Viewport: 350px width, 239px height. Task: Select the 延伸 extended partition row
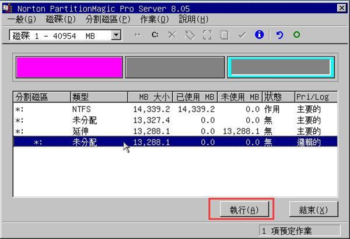[175, 131]
